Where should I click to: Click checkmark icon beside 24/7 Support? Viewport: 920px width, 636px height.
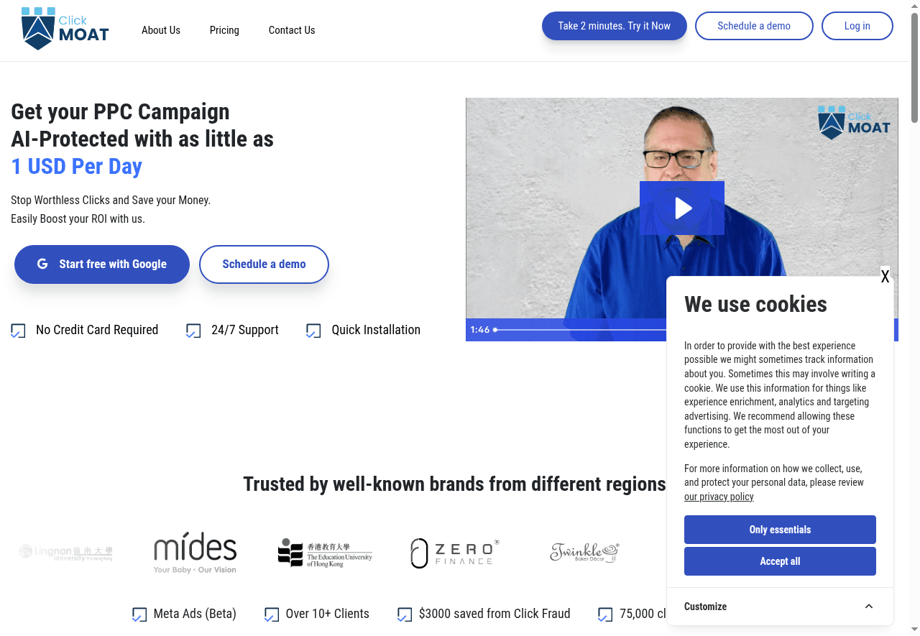coord(193,331)
